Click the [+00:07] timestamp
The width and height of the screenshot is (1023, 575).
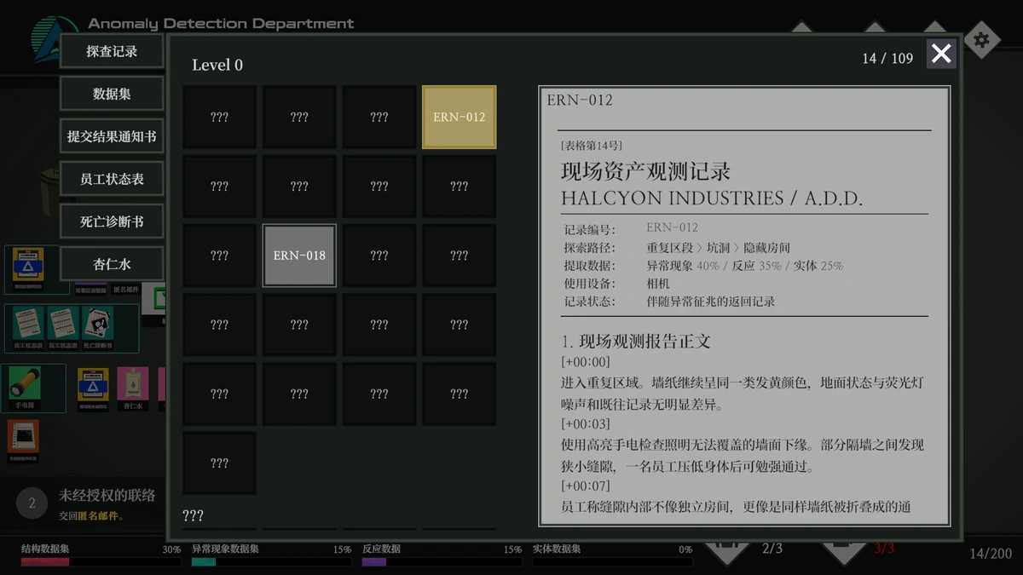coord(586,486)
